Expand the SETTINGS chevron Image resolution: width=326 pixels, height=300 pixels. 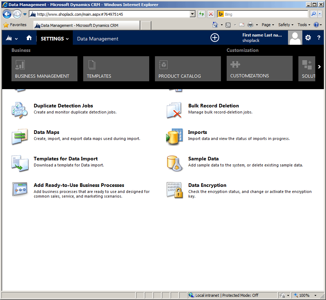67,39
